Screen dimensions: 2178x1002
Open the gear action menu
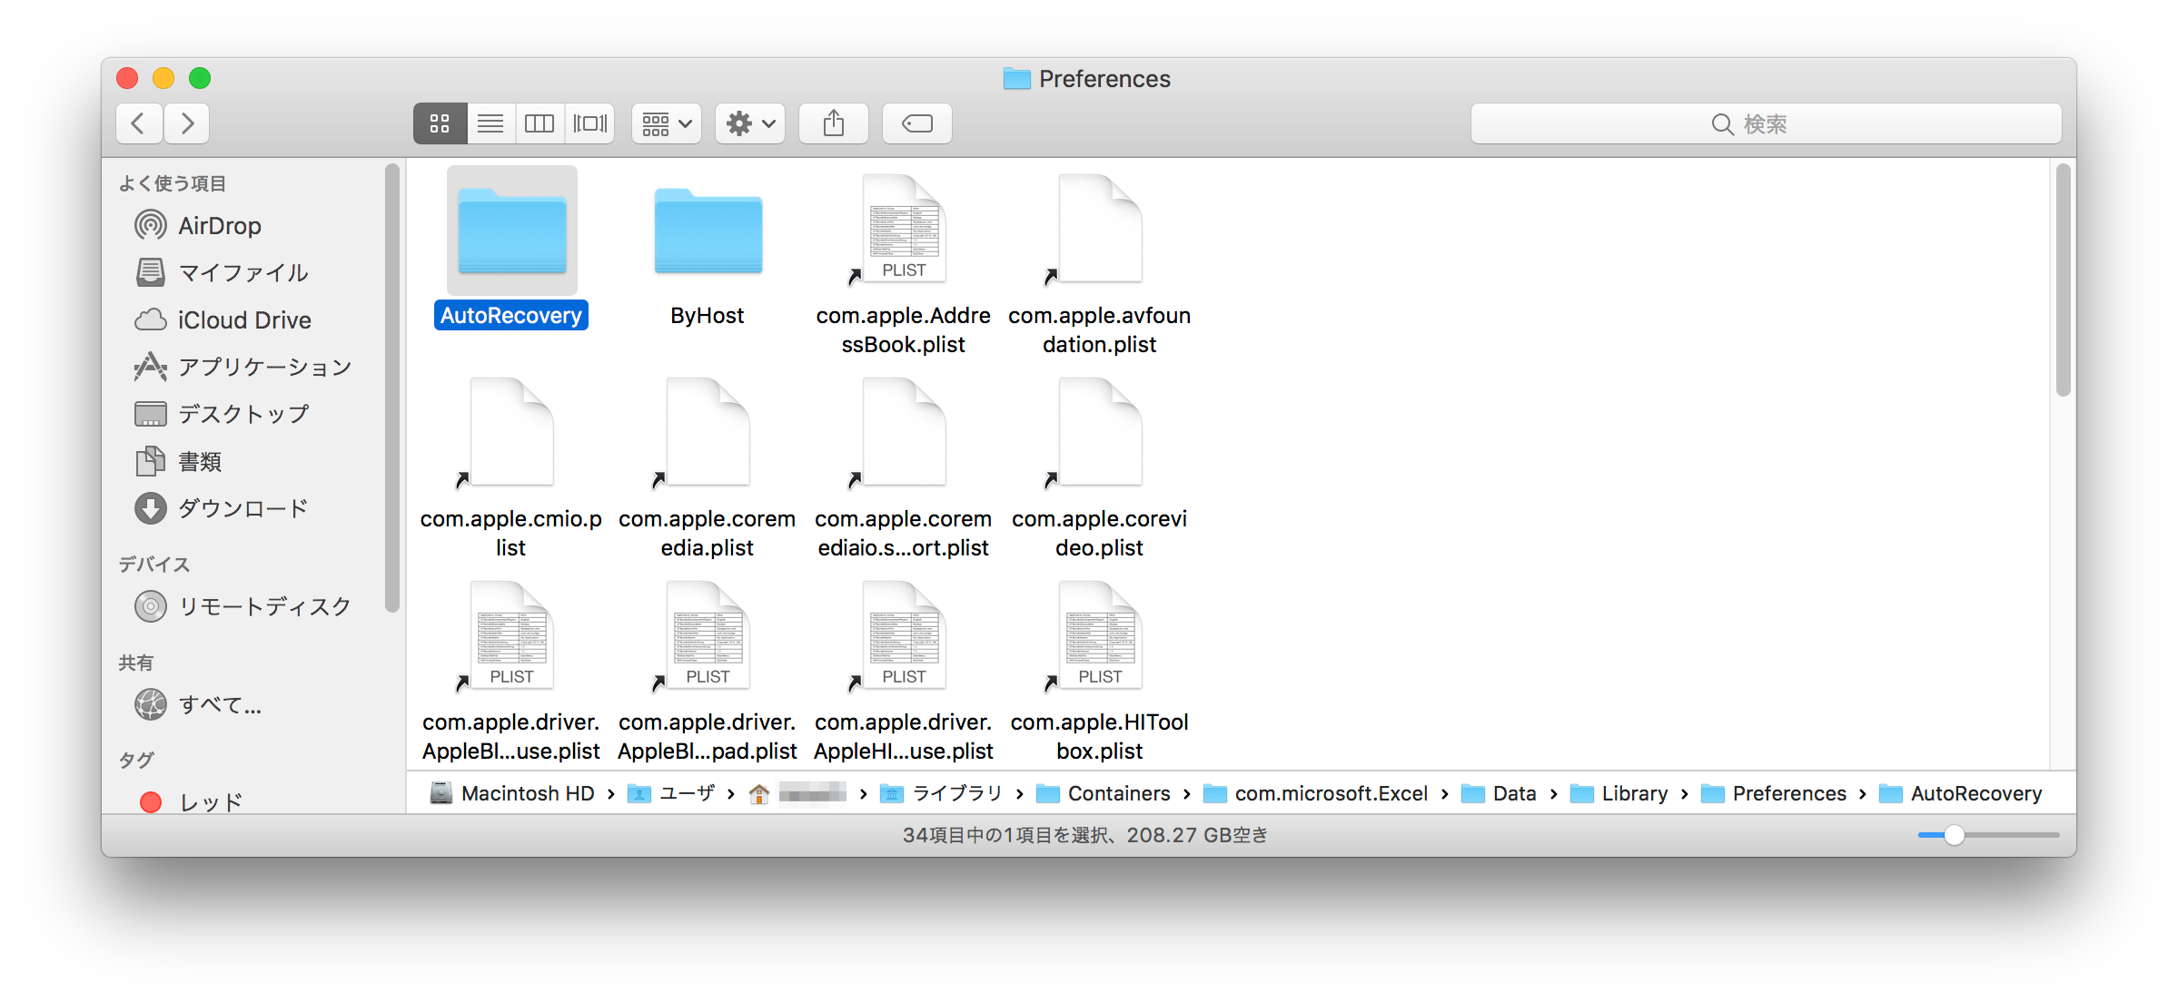(750, 123)
